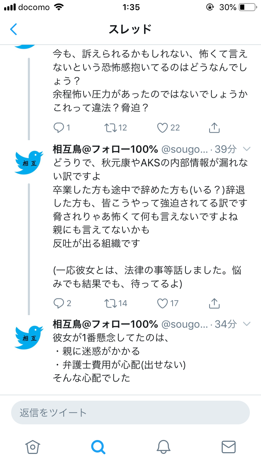The width and height of the screenshot is (261, 464).
Task: Open the Messages envelope tab
Action: tap(228, 447)
